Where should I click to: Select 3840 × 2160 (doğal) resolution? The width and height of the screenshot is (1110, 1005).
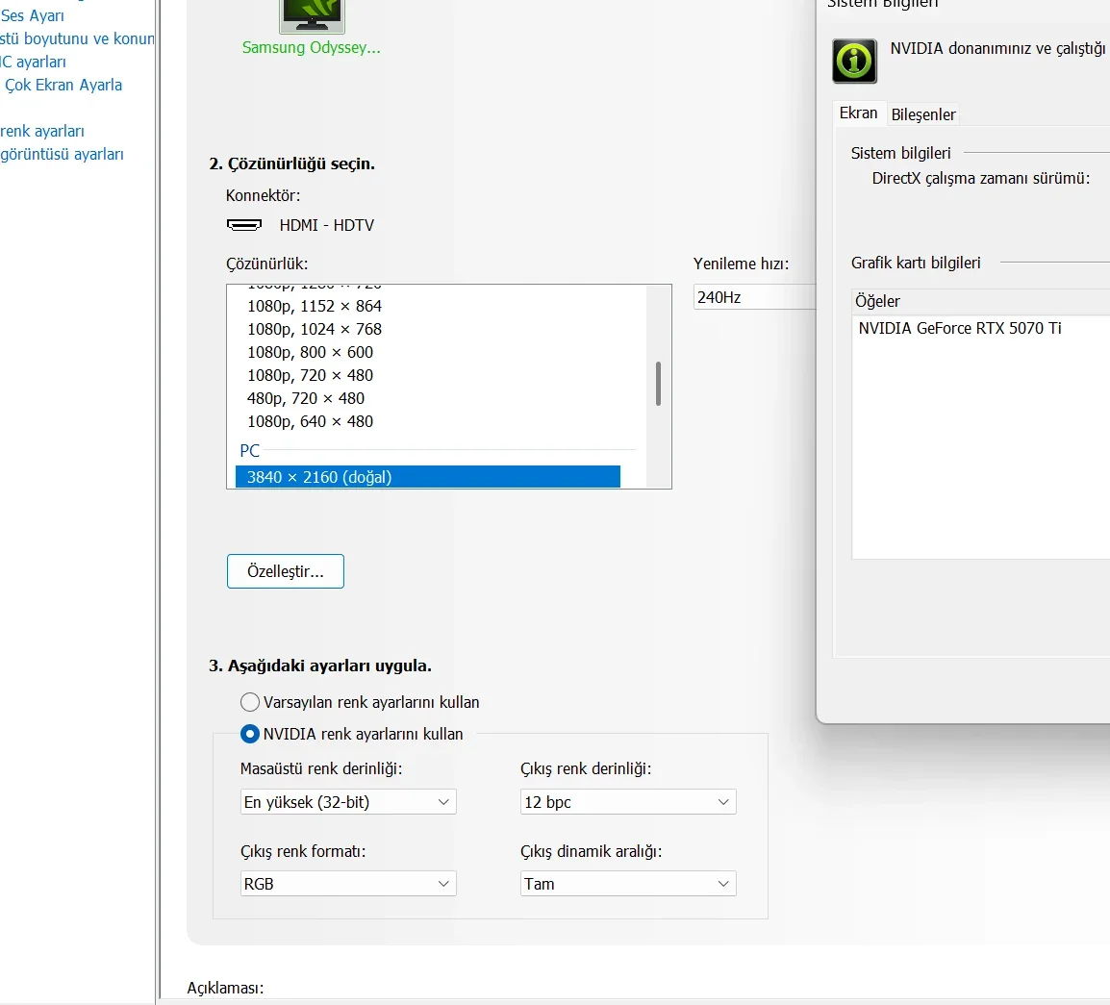428,477
